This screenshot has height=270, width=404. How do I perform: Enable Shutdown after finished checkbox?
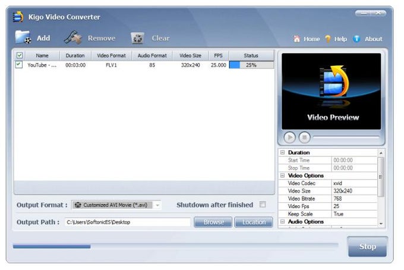point(263,205)
